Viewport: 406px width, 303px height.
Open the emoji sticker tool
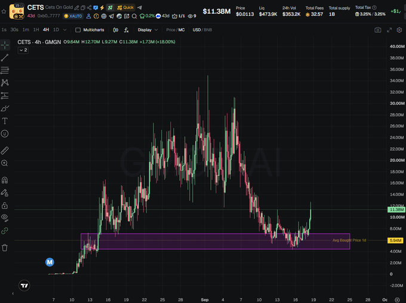point(5,133)
